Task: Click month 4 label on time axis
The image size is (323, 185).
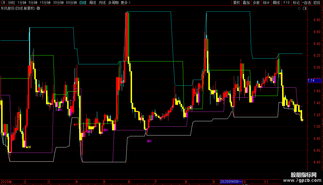Action: (x=77, y=182)
